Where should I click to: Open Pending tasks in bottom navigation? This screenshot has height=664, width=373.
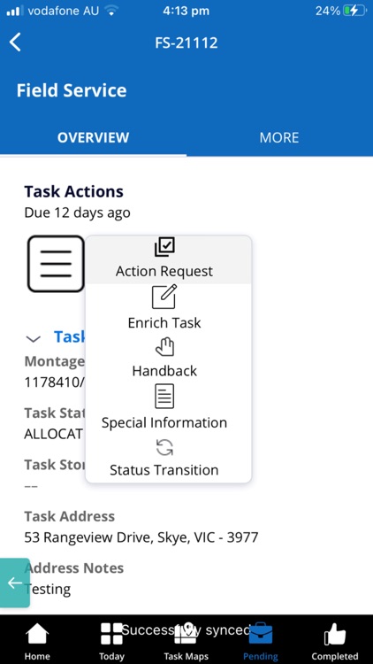pos(261,641)
